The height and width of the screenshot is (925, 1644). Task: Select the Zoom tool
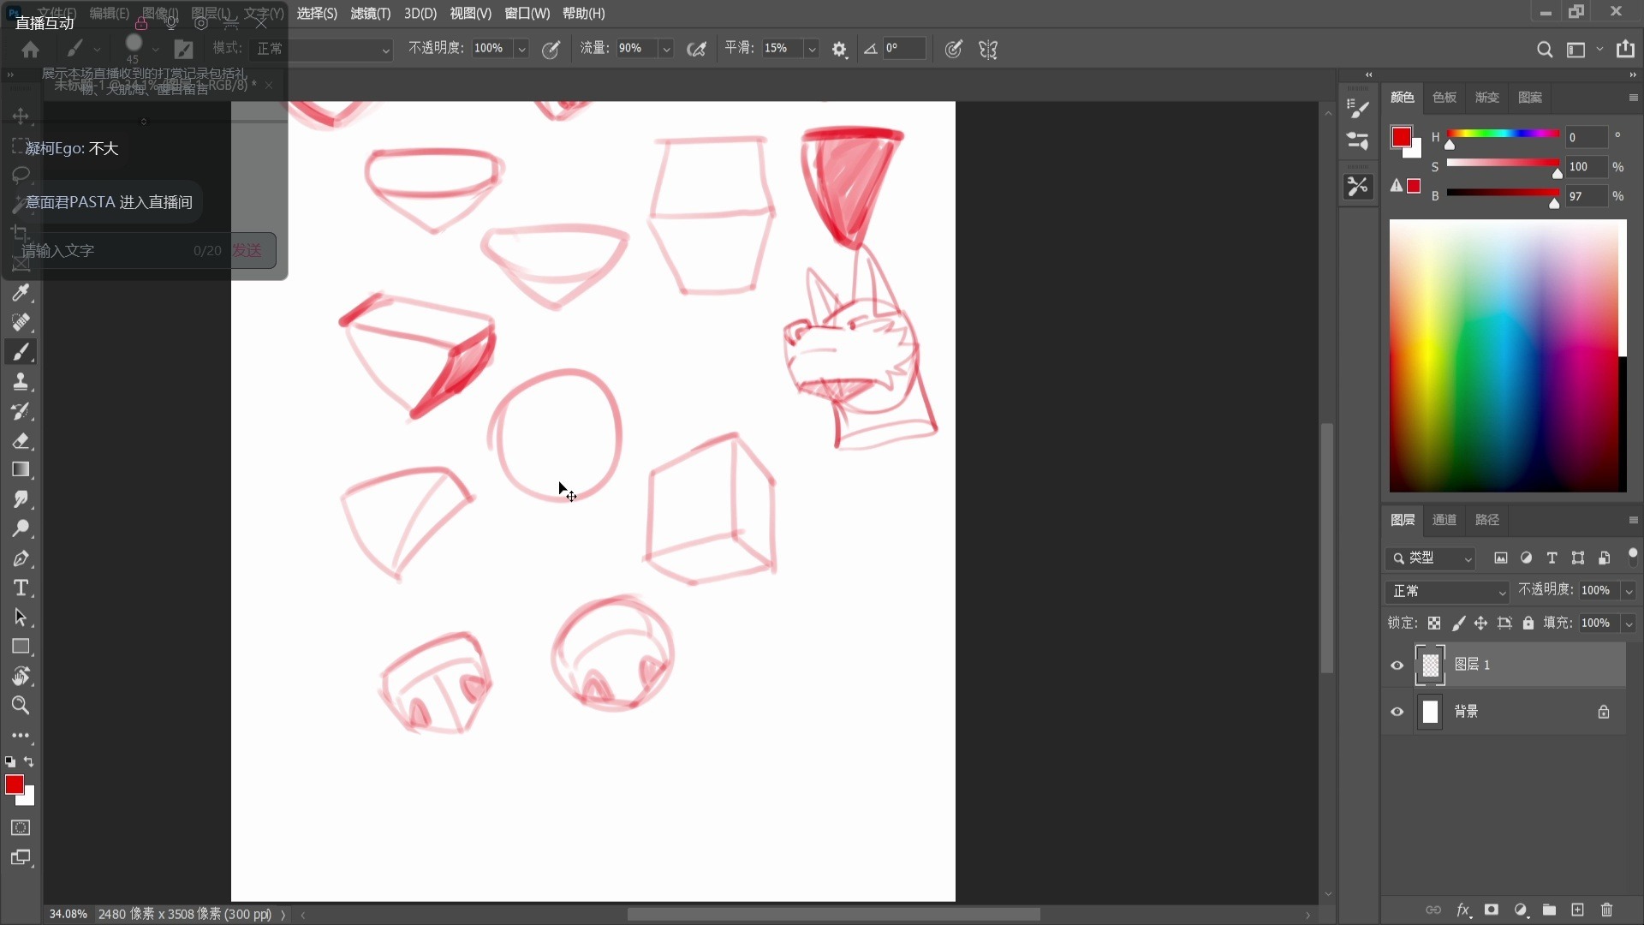pyautogui.click(x=21, y=706)
